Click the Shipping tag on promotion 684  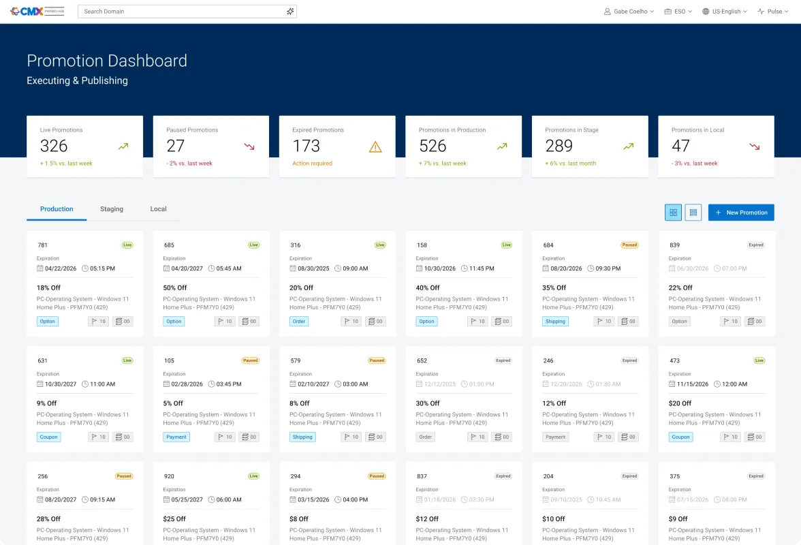click(x=555, y=322)
